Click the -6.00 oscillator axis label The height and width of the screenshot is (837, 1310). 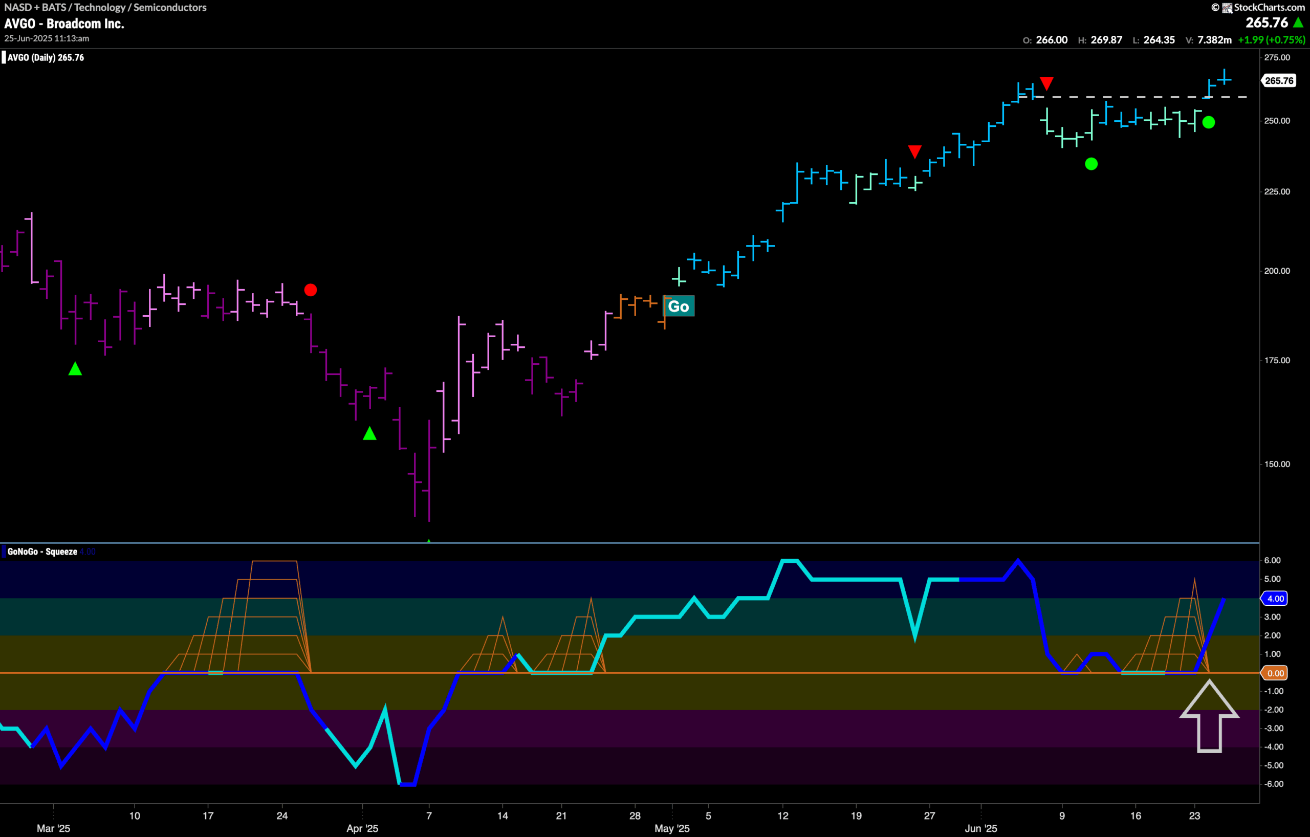pos(1274,784)
